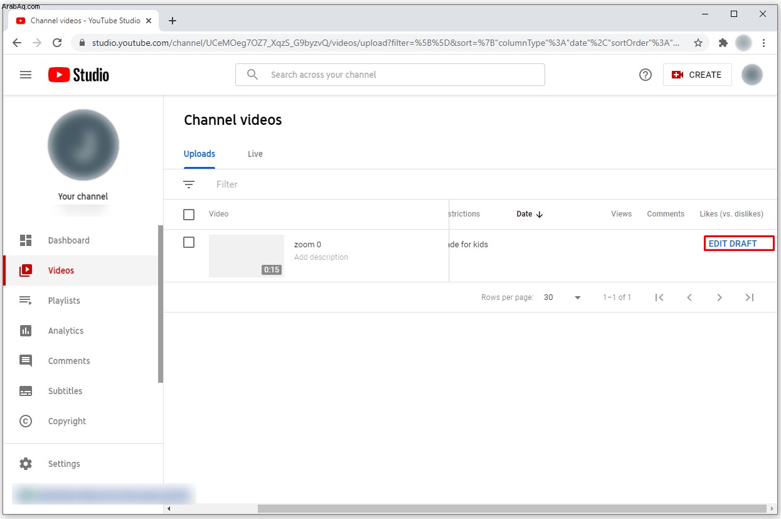The width and height of the screenshot is (781, 519).
Task: Click the Comments column header
Action: point(666,214)
